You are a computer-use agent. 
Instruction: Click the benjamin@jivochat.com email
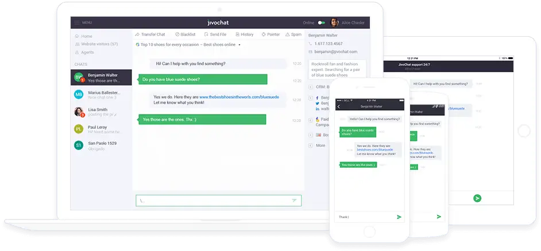[336, 52]
